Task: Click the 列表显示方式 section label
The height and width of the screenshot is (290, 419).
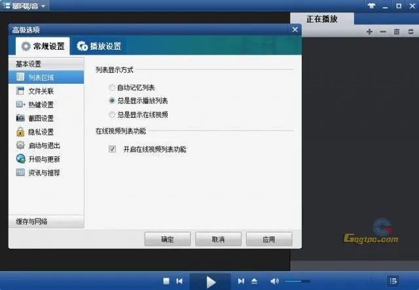Action: tap(115, 70)
